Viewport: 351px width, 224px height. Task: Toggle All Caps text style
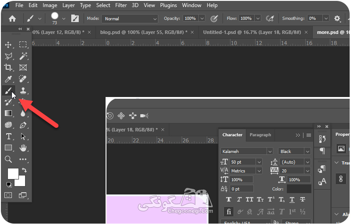(x=249, y=199)
